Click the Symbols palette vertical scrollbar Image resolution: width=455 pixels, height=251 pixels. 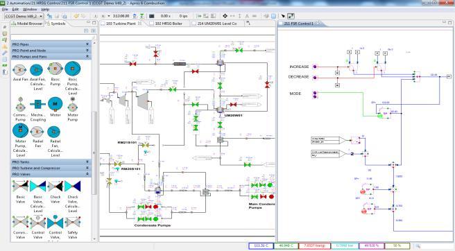tap(94, 153)
